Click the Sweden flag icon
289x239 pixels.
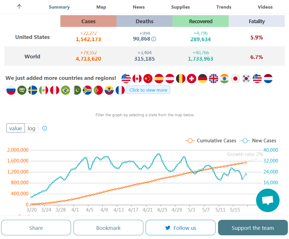point(33,90)
